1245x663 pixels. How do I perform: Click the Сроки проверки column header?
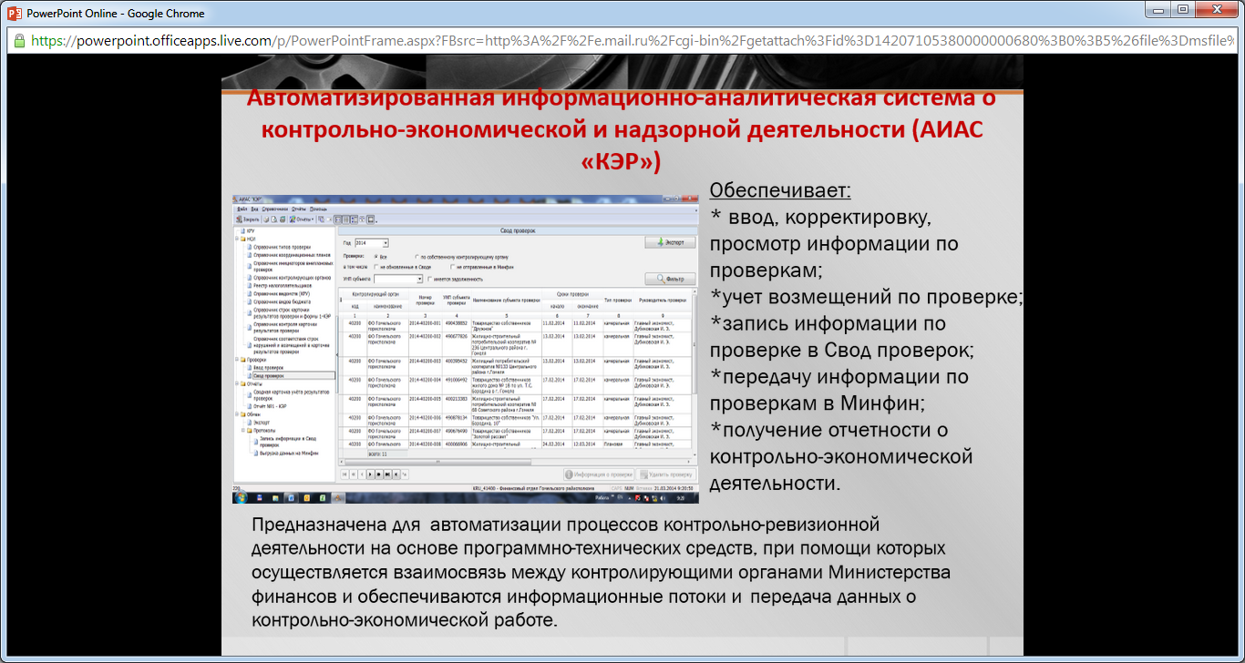click(571, 295)
